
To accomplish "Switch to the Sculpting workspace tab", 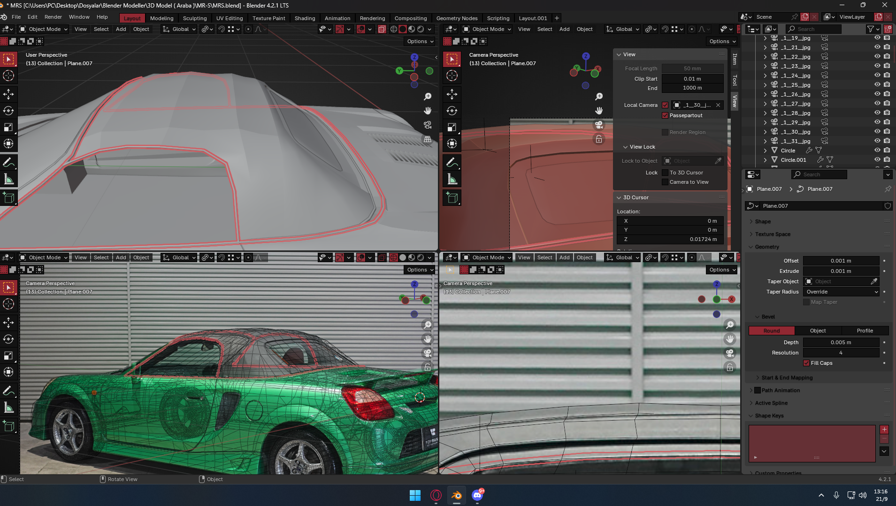I will point(195,18).
